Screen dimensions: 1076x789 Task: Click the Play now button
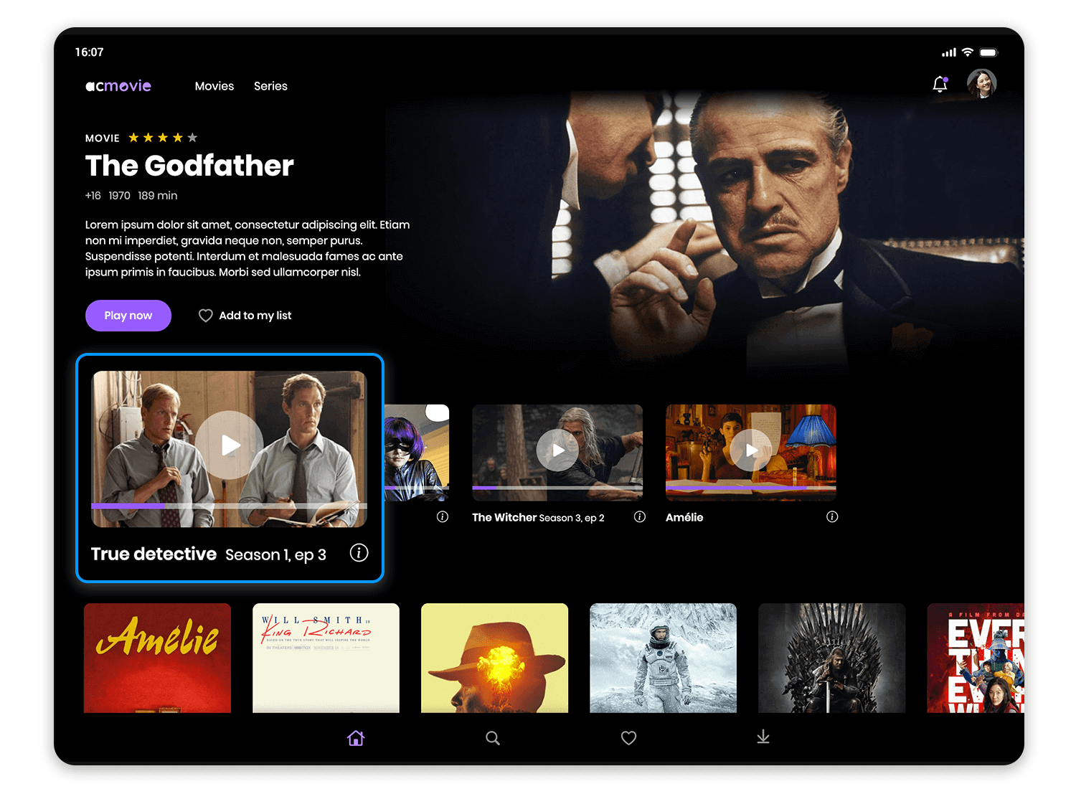tap(128, 316)
